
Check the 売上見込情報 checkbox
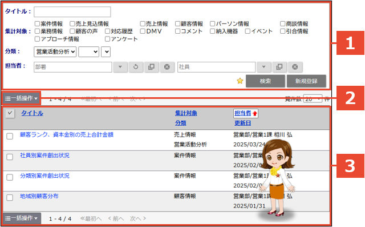72,23
